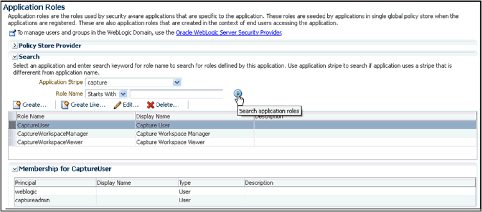482x212 pixels.
Task: Click Description header in membership table
Action: 360,183
